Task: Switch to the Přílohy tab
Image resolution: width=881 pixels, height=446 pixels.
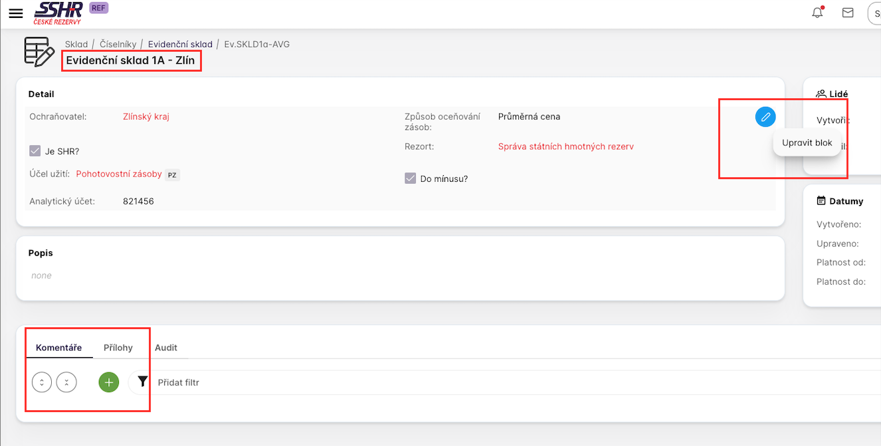Action: tap(118, 347)
